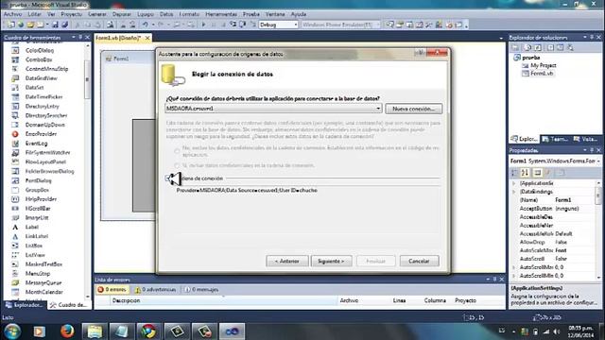Select radio 'No, excluir los datos confidenciales'
Viewport: 605px width, 340px height.
(x=177, y=151)
